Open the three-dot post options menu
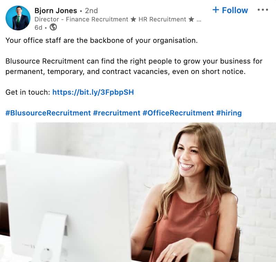Viewport: 276px width, 262px height. point(263,10)
